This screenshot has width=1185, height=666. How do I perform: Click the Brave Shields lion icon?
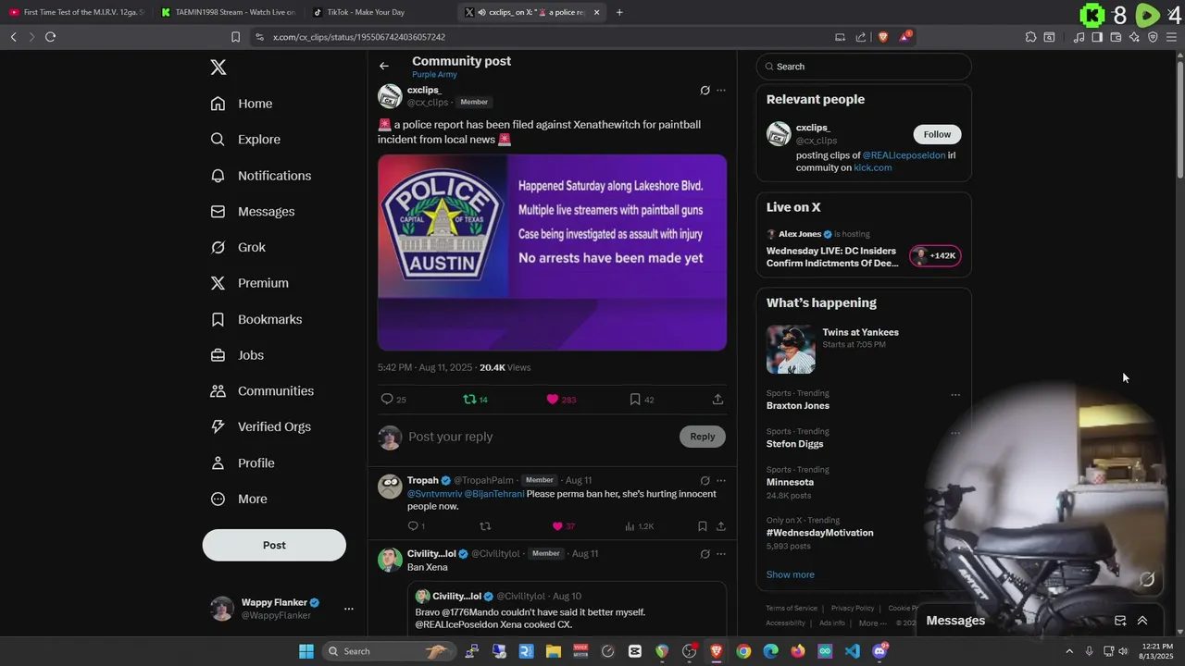pyautogui.click(x=883, y=37)
